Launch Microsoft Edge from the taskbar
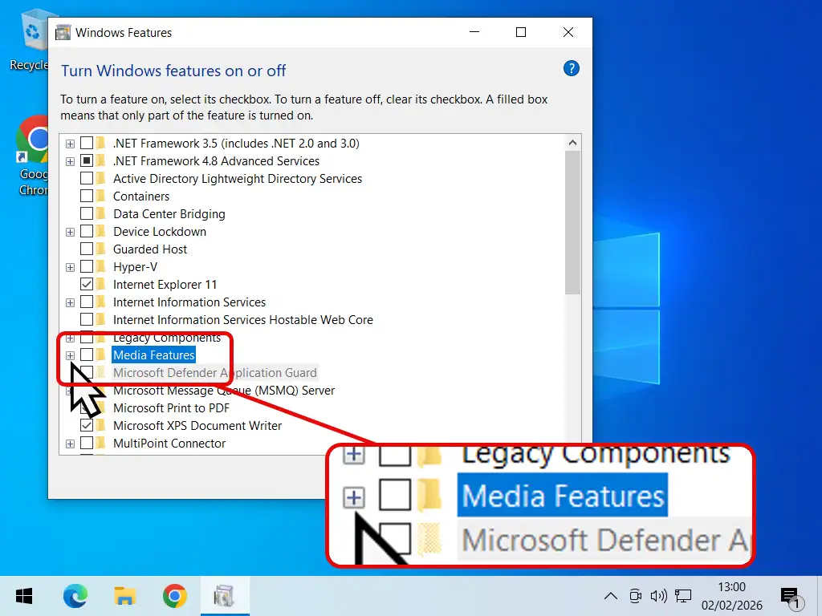This screenshot has width=822, height=616. point(75,596)
